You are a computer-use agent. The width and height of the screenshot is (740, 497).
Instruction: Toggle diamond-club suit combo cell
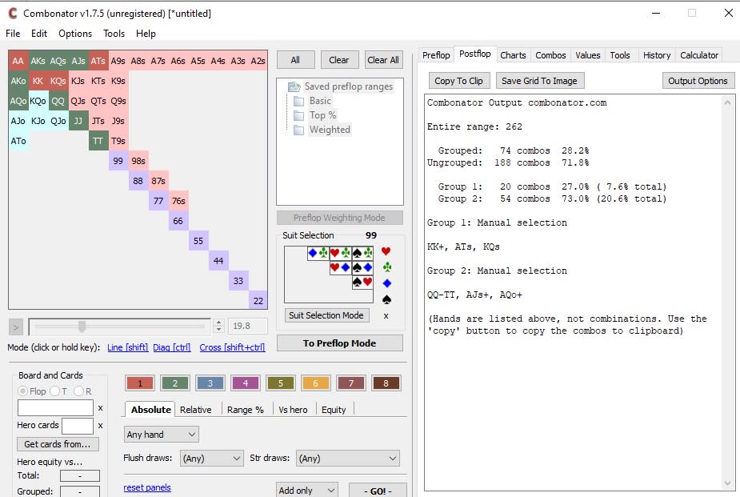pos(318,253)
